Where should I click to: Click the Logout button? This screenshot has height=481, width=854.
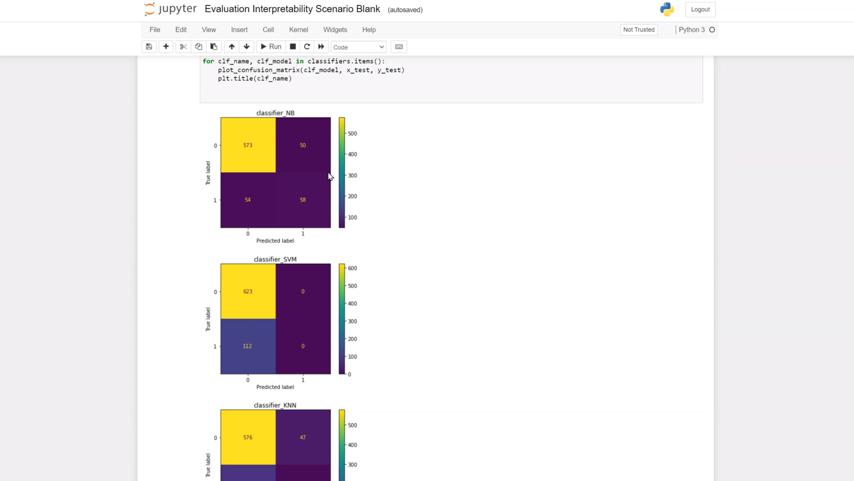click(700, 9)
